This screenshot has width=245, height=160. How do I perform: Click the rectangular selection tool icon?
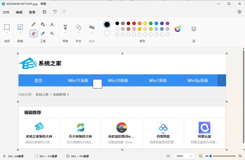pos(7,27)
